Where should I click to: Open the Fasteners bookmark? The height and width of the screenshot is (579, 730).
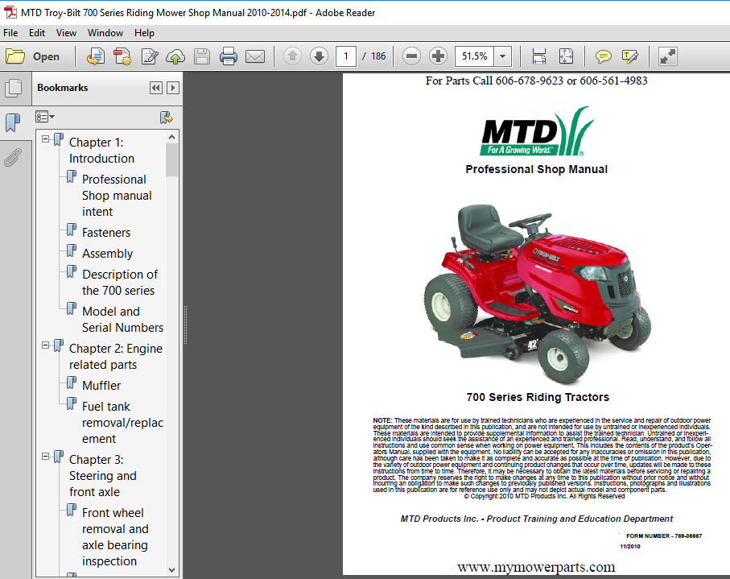pyautogui.click(x=106, y=233)
